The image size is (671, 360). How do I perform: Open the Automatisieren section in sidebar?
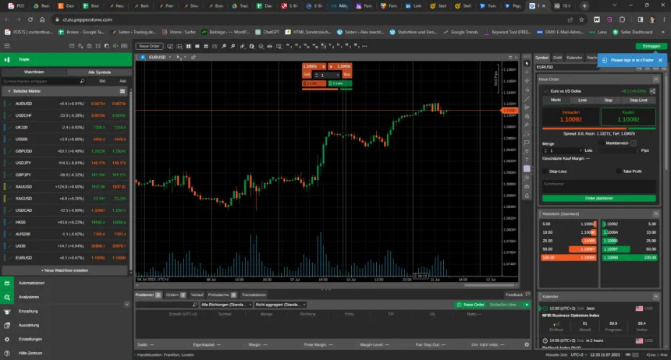pos(7,283)
